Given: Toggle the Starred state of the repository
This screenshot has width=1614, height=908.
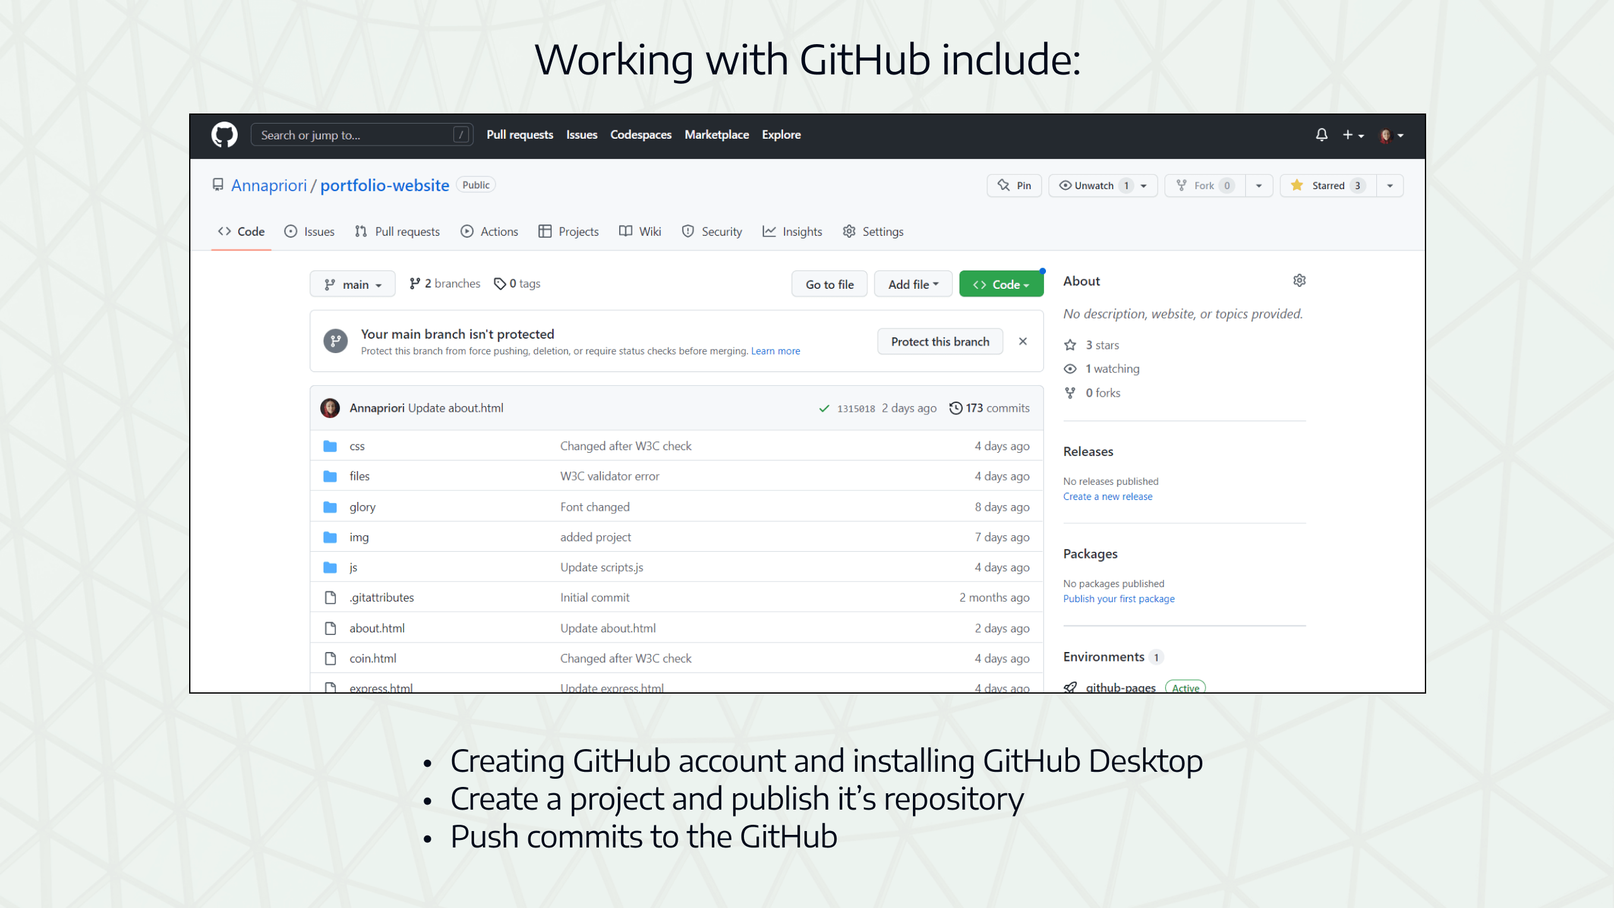Looking at the screenshot, I should [1327, 185].
